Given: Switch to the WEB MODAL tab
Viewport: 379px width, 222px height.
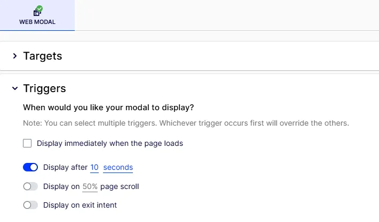Looking at the screenshot, I should tap(37, 15).
